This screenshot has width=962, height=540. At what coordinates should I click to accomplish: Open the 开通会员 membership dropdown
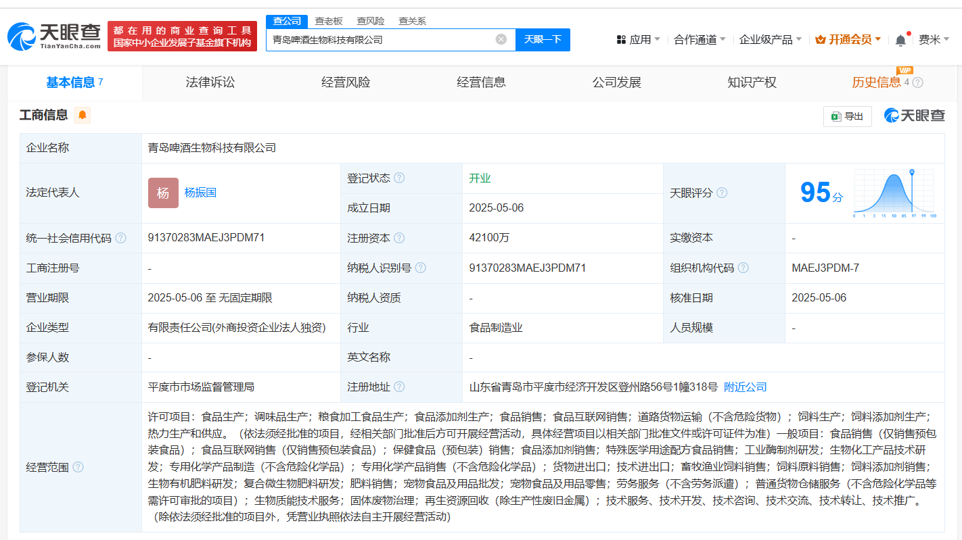pyautogui.click(x=848, y=40)
